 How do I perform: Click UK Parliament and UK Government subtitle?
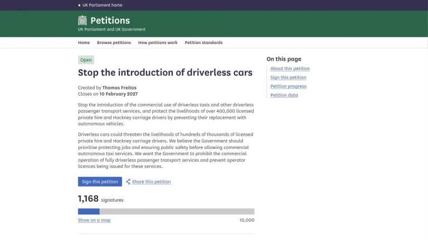111,29
